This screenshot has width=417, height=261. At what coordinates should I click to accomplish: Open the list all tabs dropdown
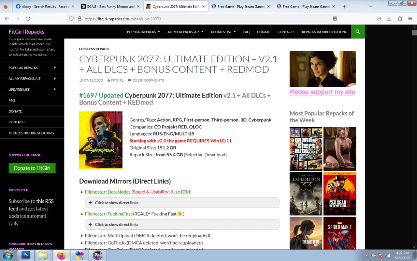pos(370,7)
